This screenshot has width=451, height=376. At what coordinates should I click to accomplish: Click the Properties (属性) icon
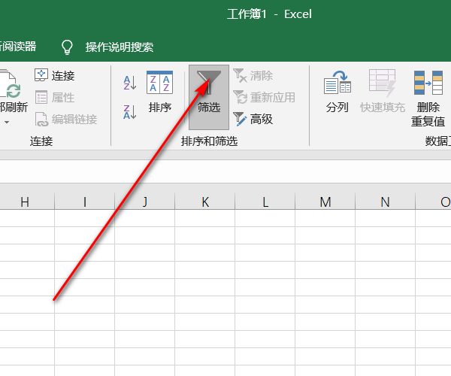pyautogui.click(x=41, y=97)
